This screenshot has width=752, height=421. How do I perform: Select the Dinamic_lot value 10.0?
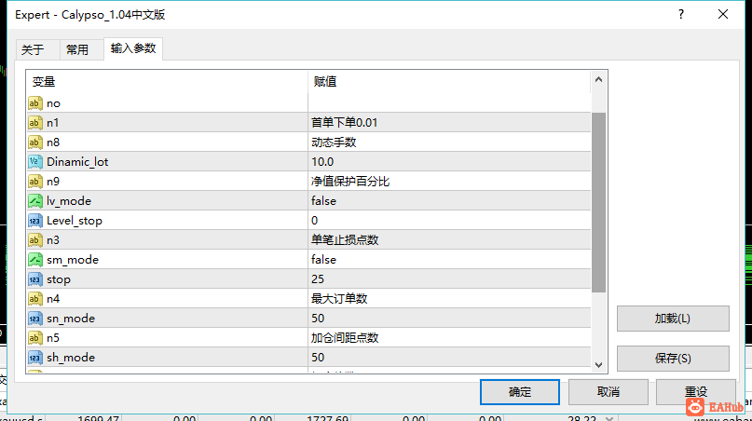[x=322, y=162]
